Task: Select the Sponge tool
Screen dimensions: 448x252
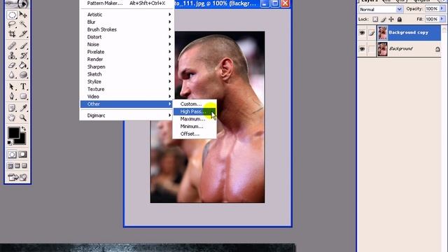Action: pos(23,75)
